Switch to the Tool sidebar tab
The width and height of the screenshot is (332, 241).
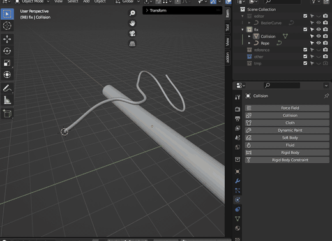click(x=227, y=27)
